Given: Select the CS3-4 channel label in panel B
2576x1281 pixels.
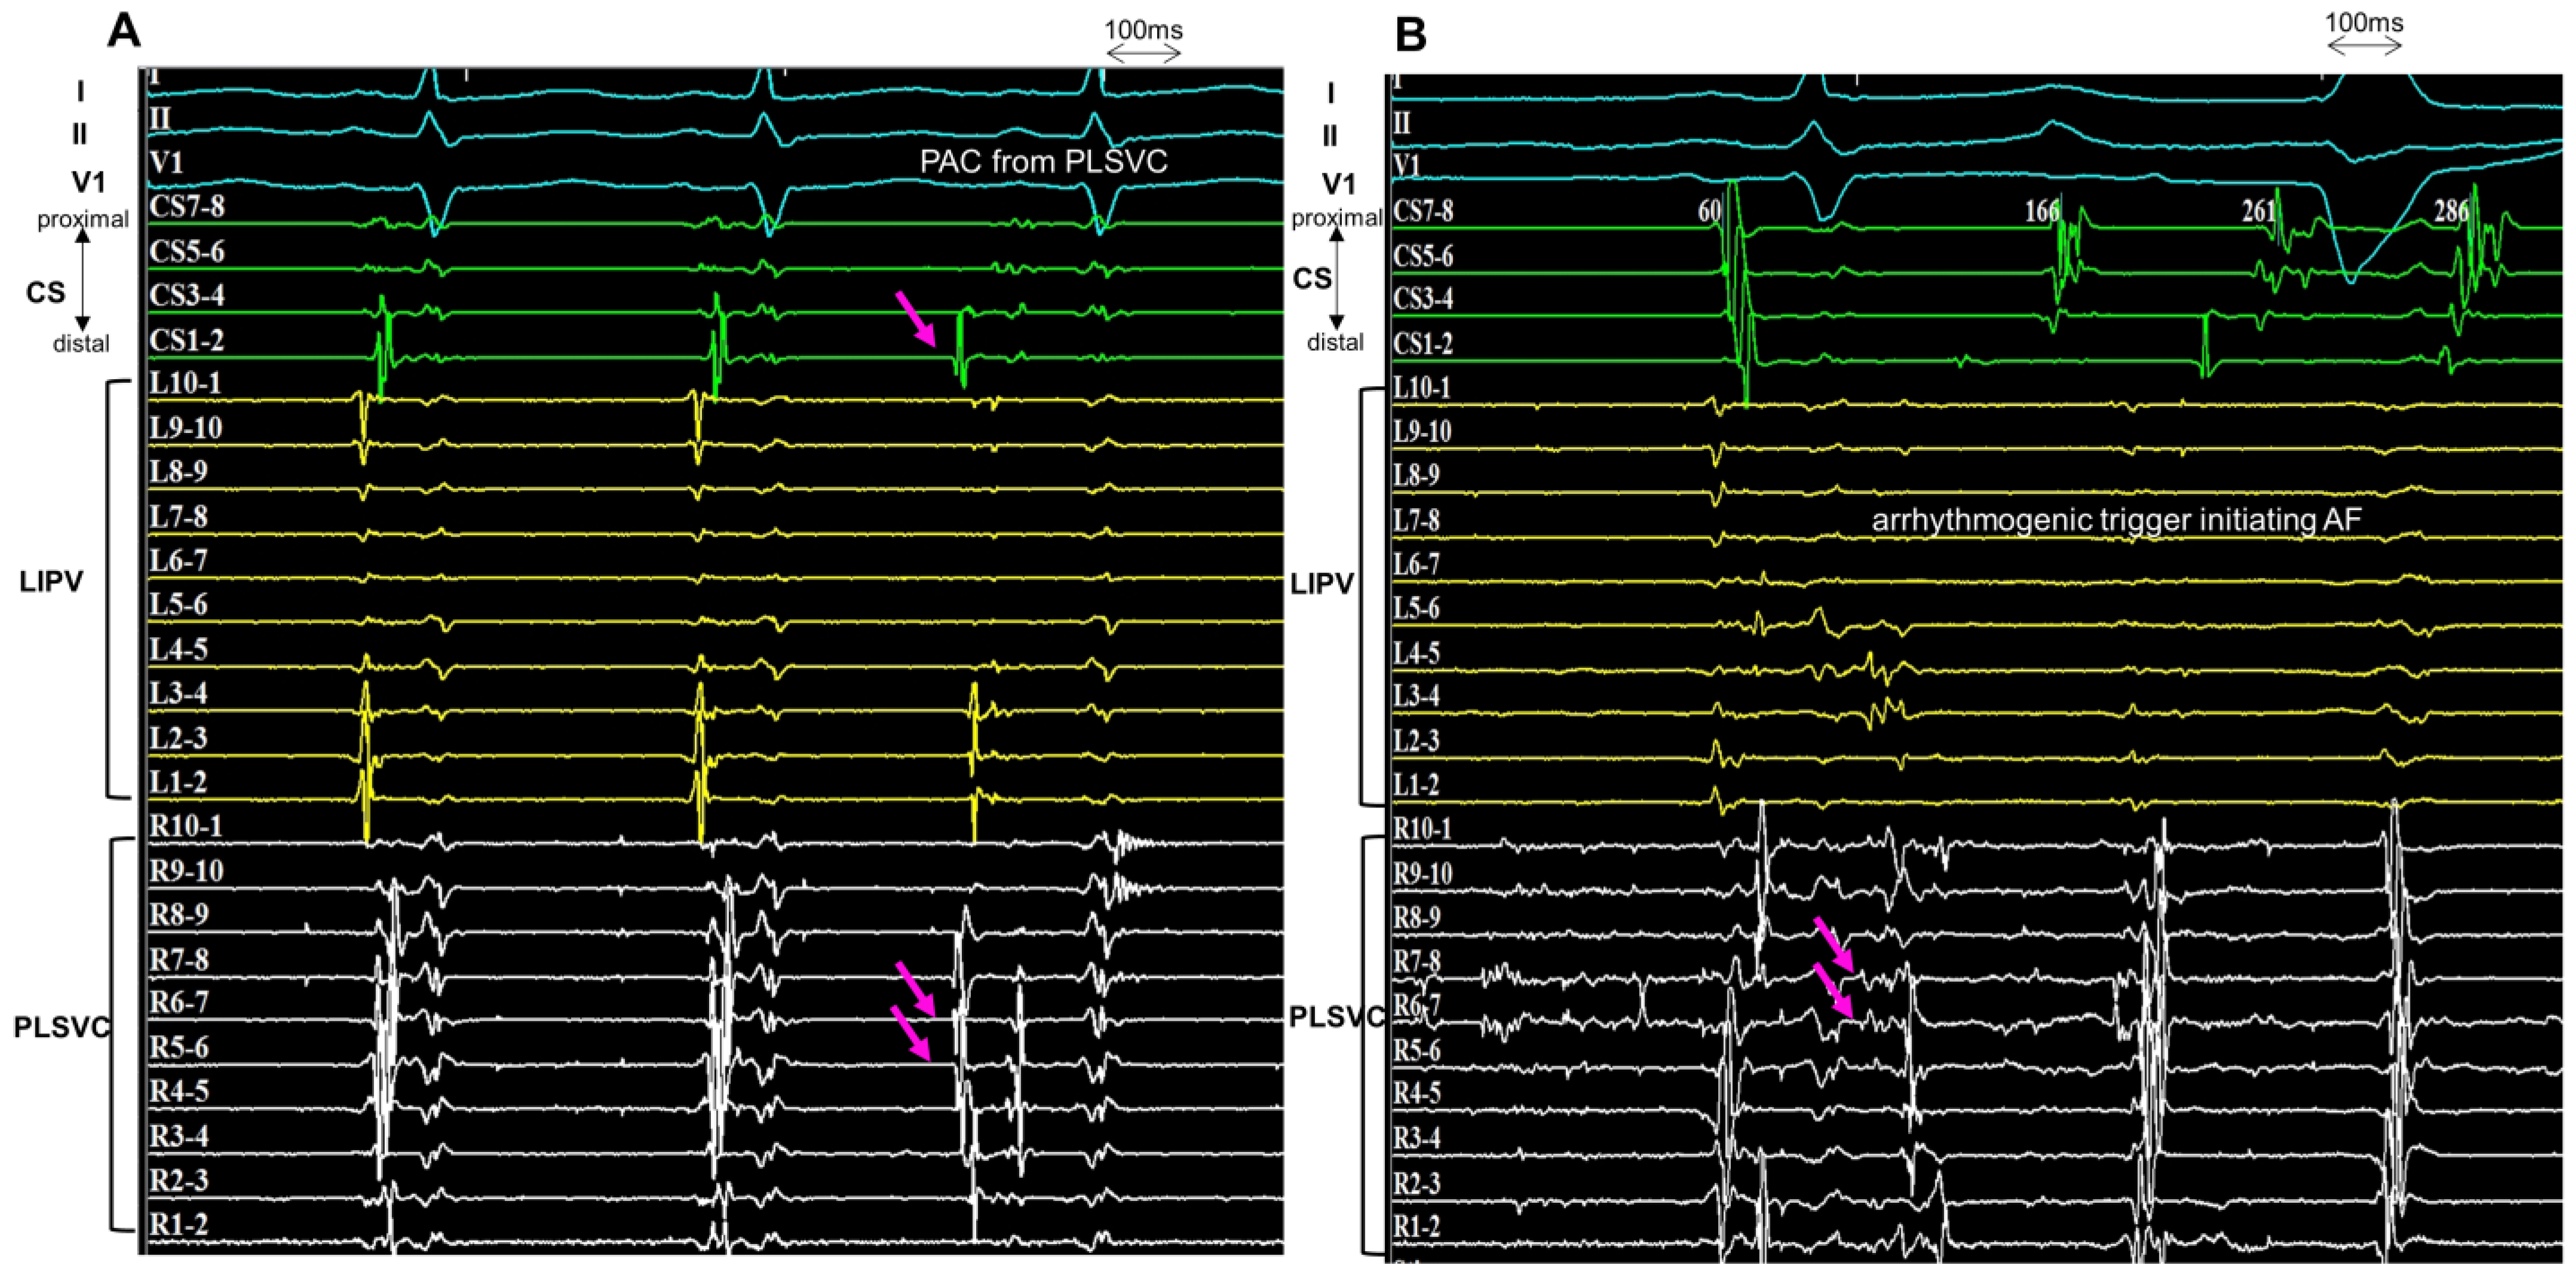Looking at the screenshot, I should click(1423, 298).
